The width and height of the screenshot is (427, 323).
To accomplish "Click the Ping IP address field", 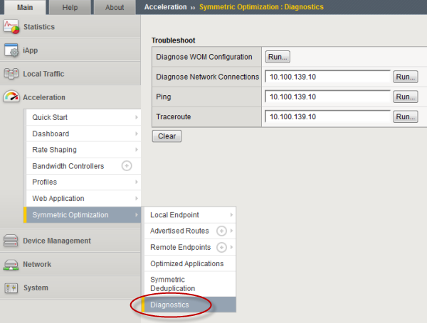I will pyautogui.click(x=328, y=97).
